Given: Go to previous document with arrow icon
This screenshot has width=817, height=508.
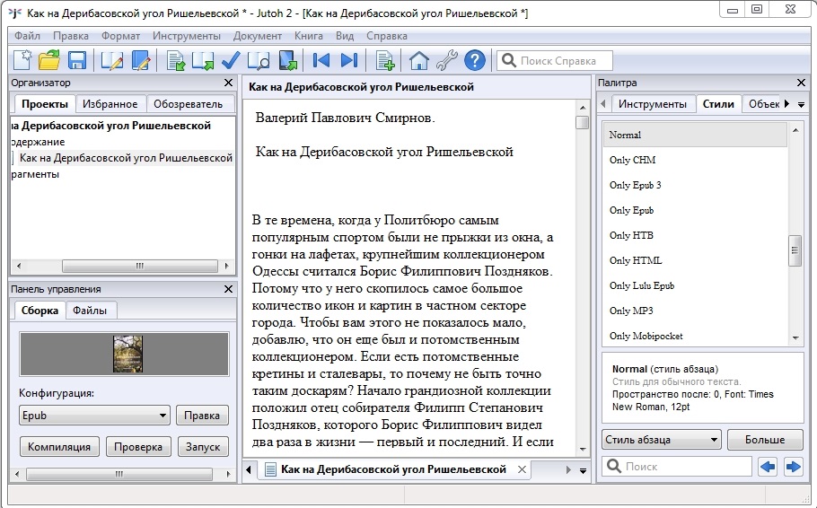Looking at the screenshot, I should pos(321,60).
